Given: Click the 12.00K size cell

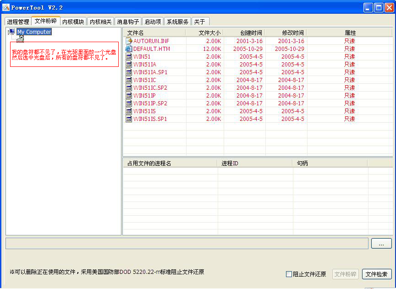Looking at the screenshot, I should click(x=212, y=49).
